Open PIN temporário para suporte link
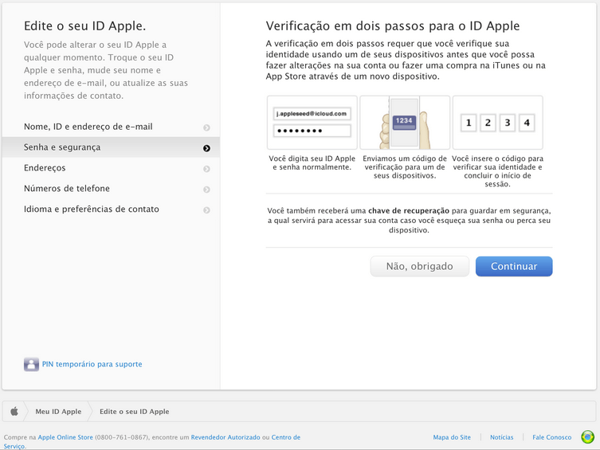Image resolution: width=600 pixels, height=450 pixels. click(92, 364)
